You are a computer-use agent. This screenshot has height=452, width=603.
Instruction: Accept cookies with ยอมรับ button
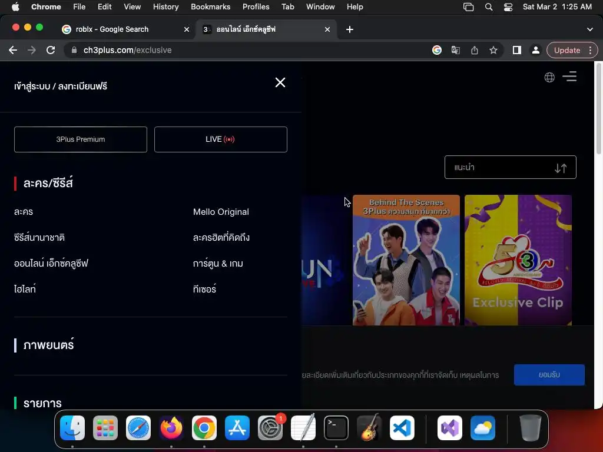pos(549,375)
